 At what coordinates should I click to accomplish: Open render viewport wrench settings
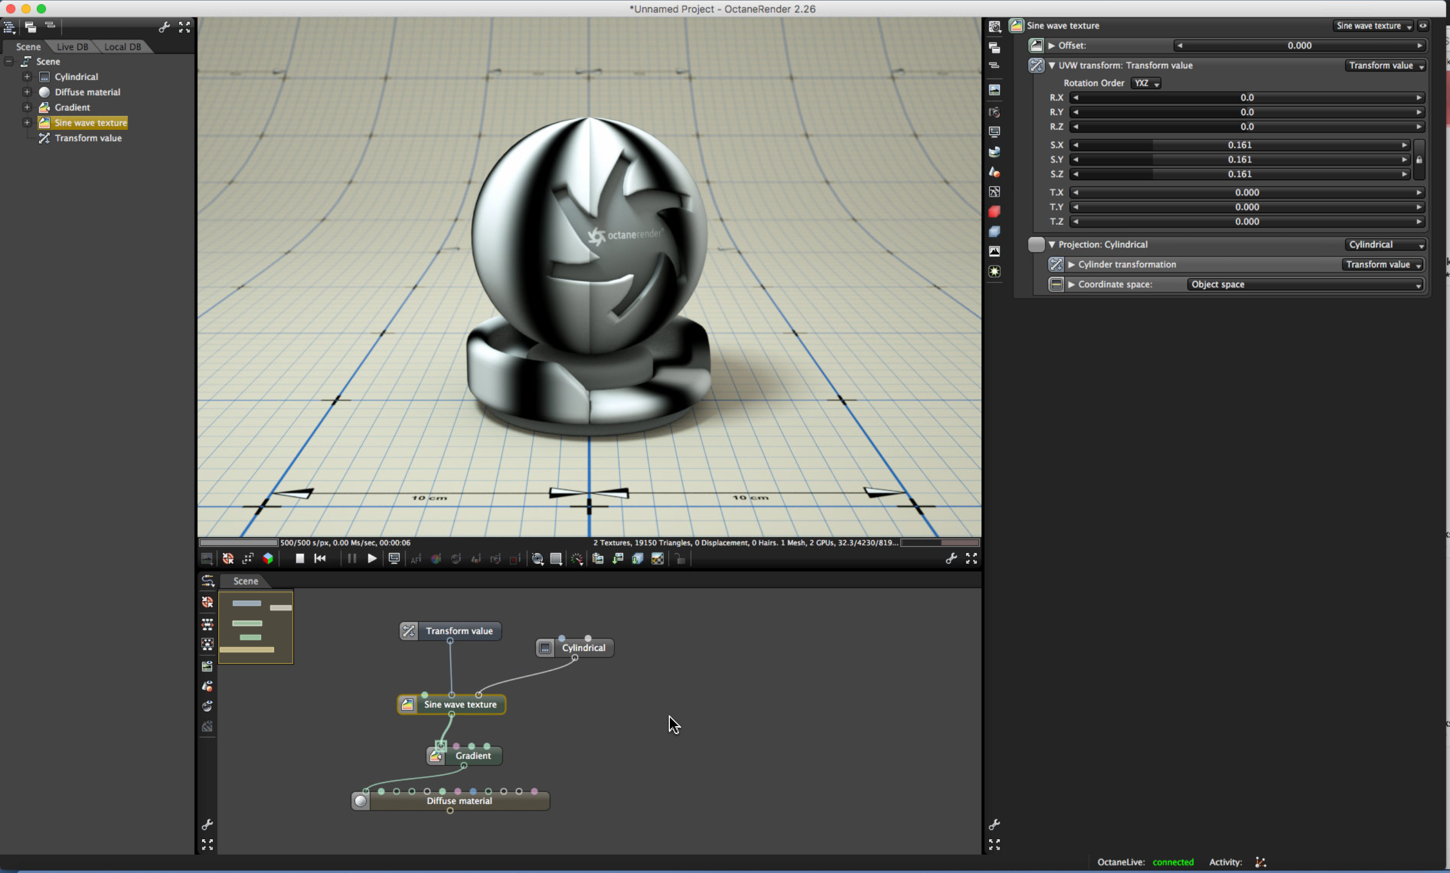click(951, 558)
